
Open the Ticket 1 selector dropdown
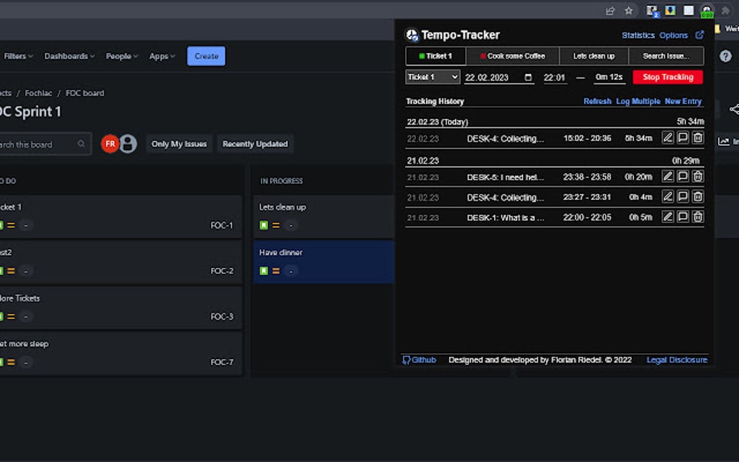point(432,77)
